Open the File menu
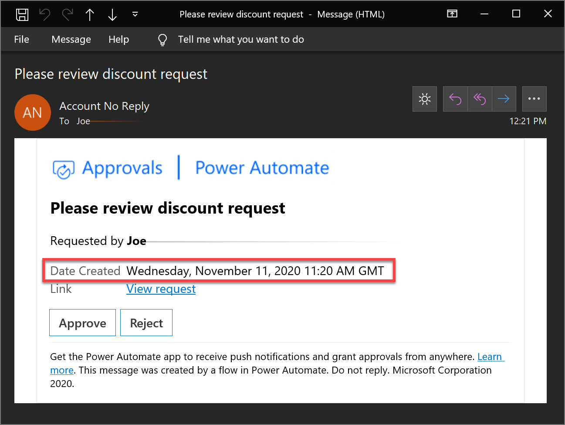The image size is (565, 425). click(x=21, y=39)
